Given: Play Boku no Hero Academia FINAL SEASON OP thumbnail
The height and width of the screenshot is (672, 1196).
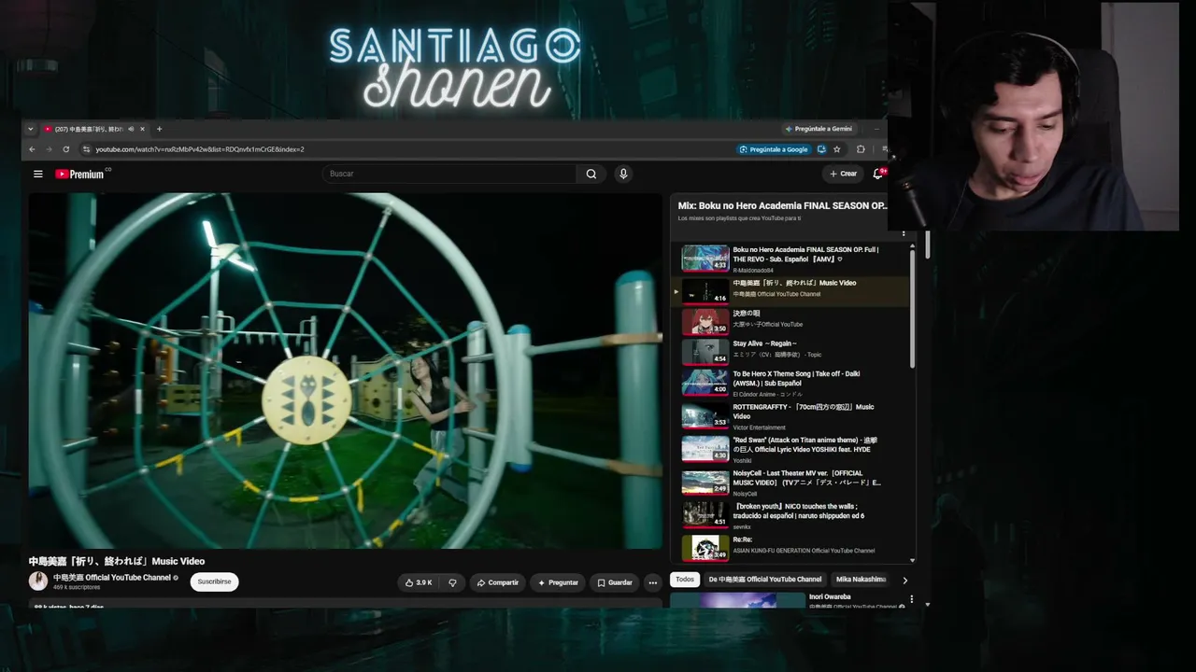Looking at the screenshot, I should (x=705, y=258).
